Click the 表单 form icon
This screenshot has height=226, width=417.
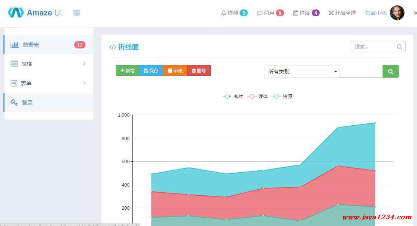click(14, 83)
